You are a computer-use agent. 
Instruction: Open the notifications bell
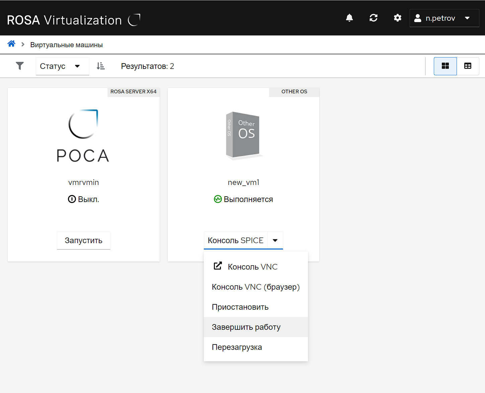(349, 18)
